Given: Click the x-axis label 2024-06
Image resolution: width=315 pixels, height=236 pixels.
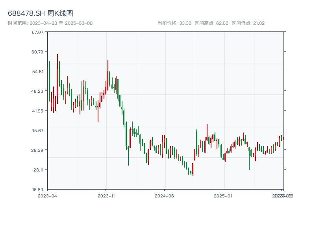Looking at the screenshot, I should point(164,196).
